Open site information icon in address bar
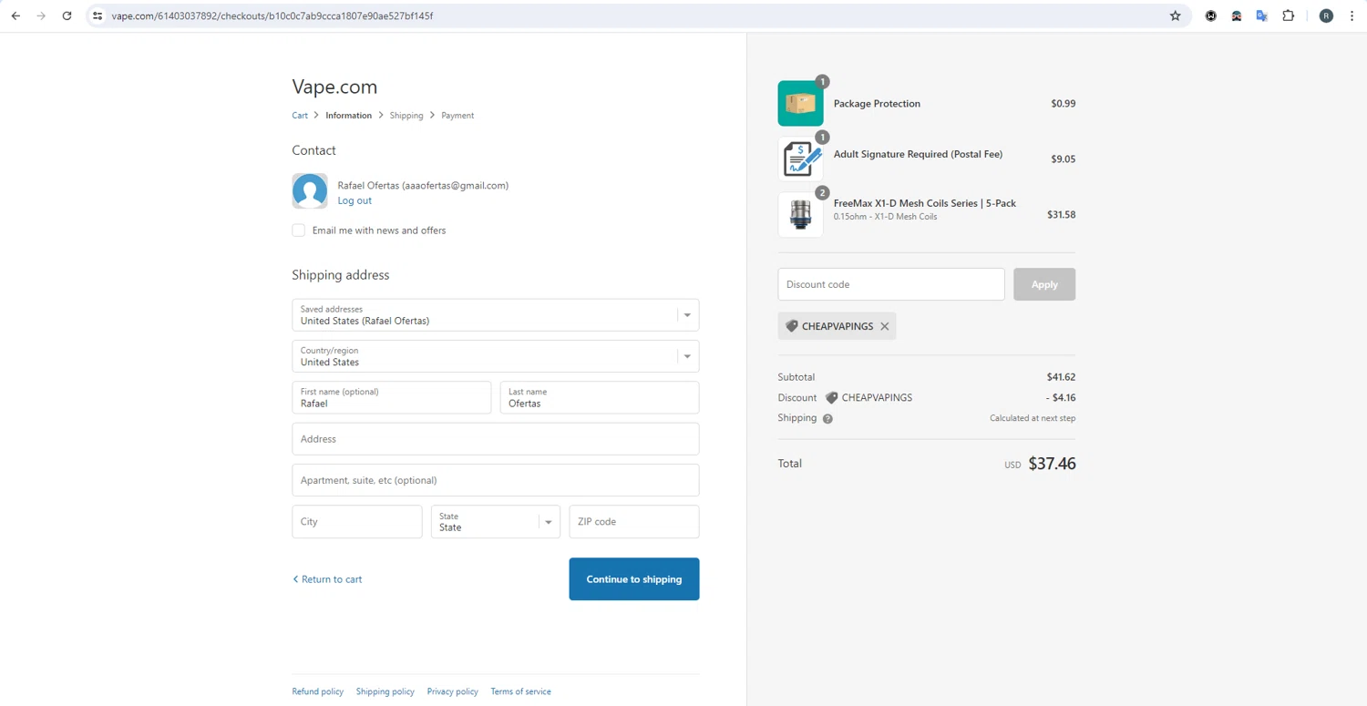This screenshot has width=1367, height=706. pos(98,15)
